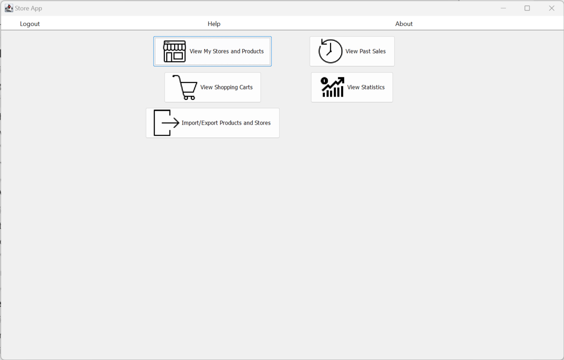Click the statistics chart icon
Image resolution: width=564 pixels, height=360 pixels.
tap(332, 87)
